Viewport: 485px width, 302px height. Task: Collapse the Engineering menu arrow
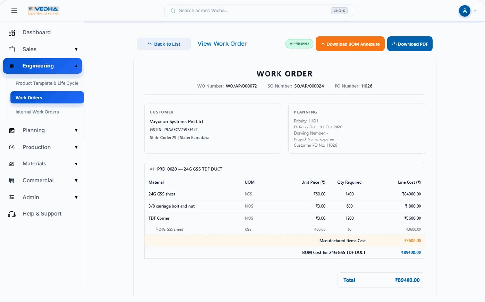point(76,66)
